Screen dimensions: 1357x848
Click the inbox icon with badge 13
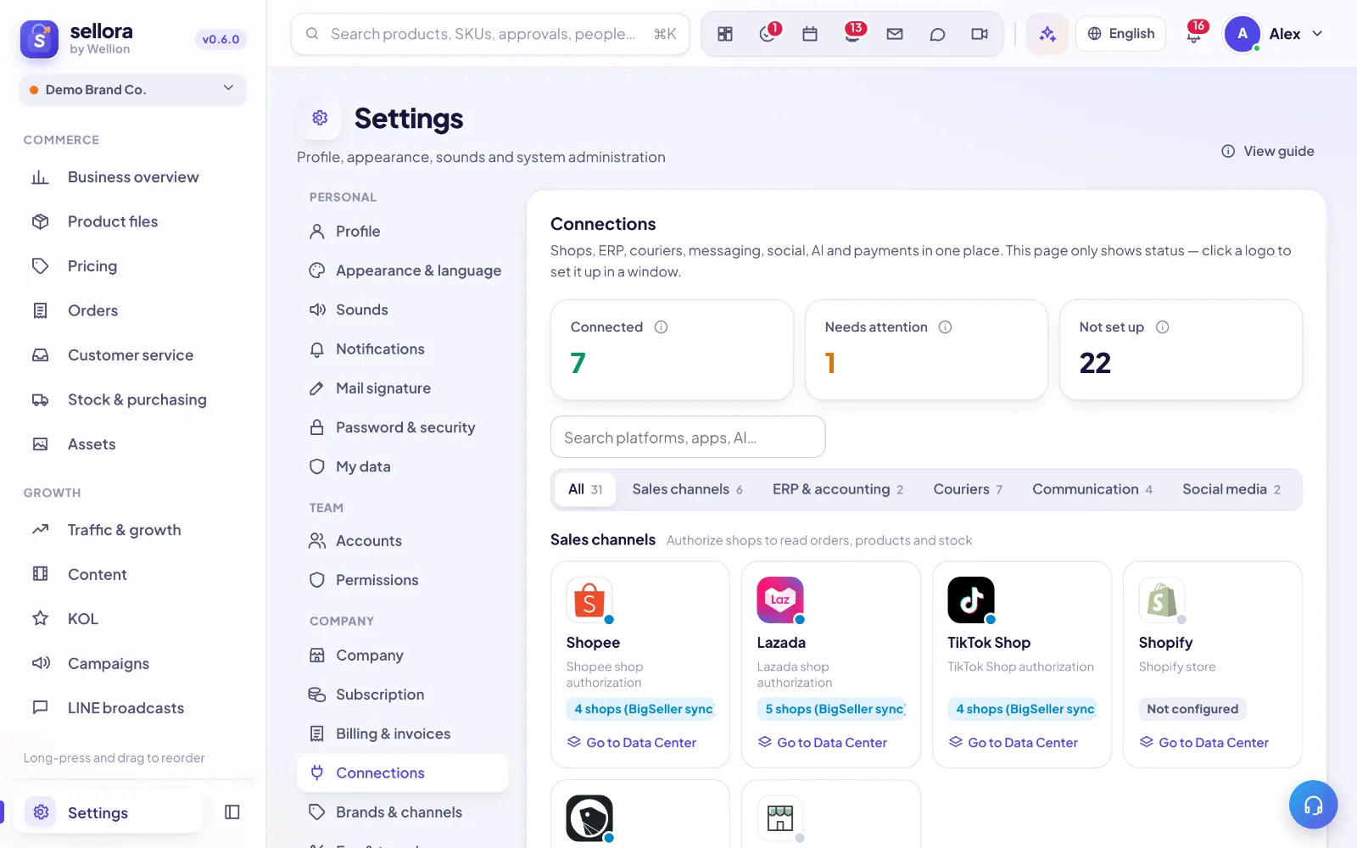(852, 34)
